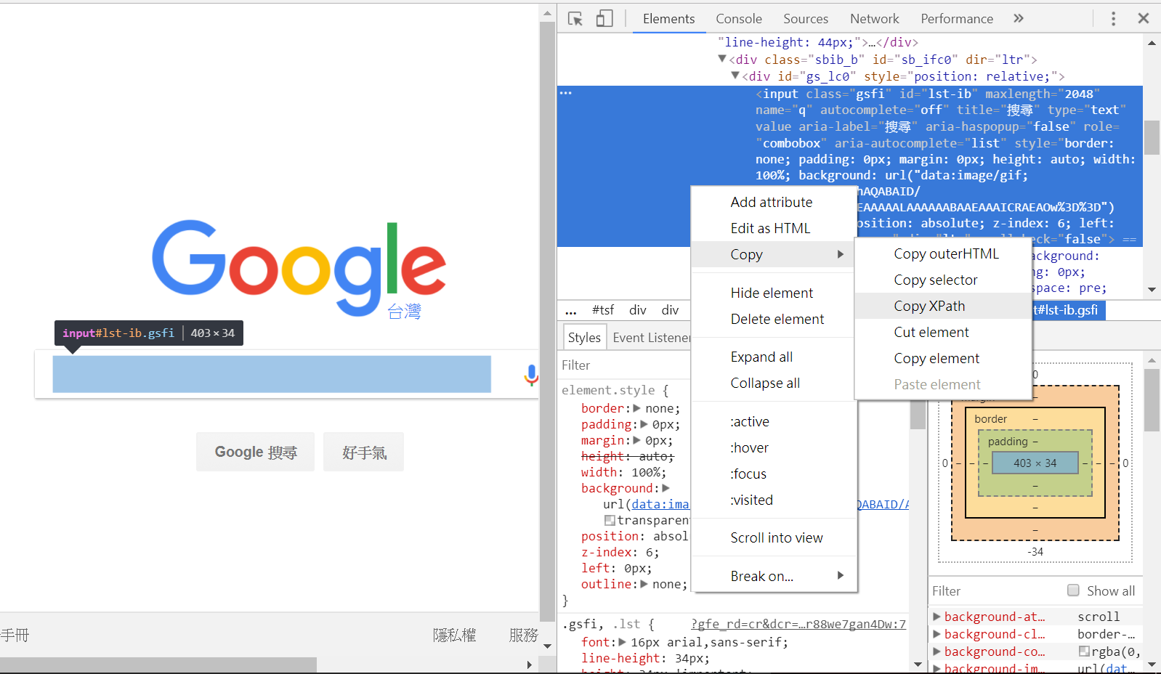Viewport: 1161px width, 674px height.
Task: Open the Event Listeners pane tab
Action: click(x=650, y=338)
